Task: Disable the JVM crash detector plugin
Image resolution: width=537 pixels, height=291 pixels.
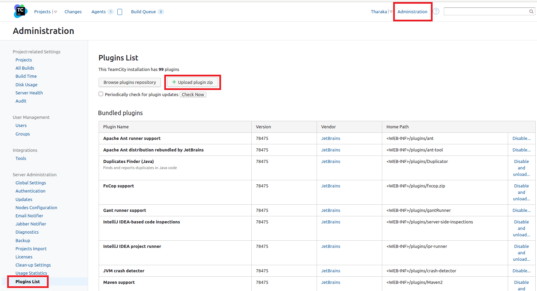Action: click(521, 271)
